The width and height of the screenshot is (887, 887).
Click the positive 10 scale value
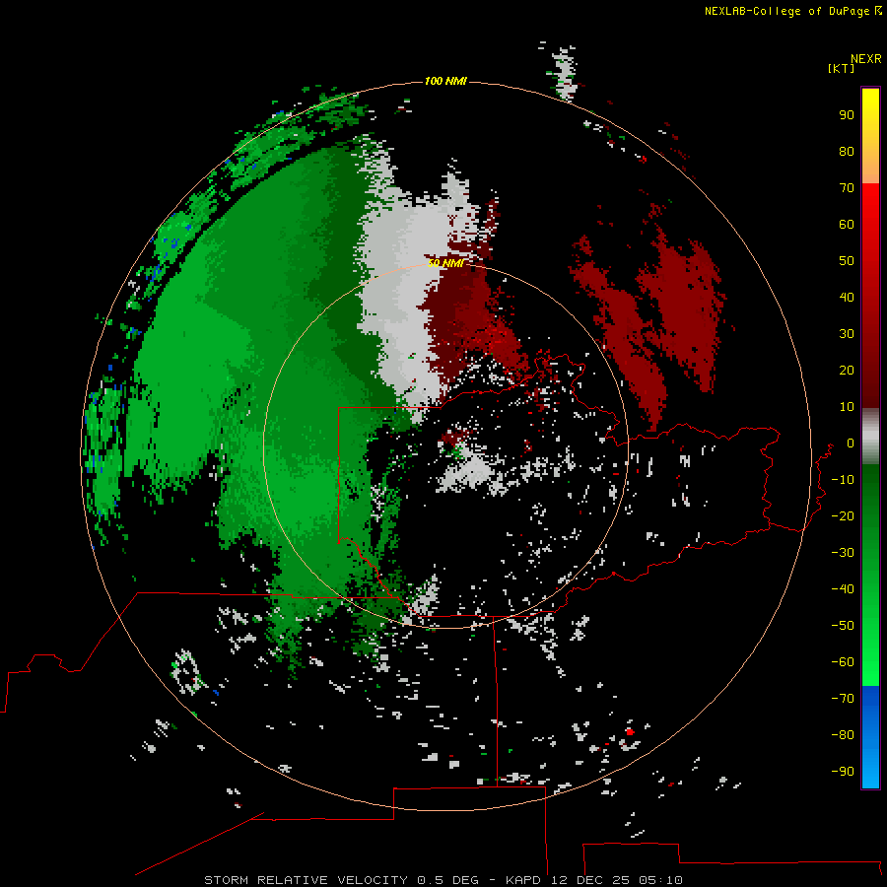pos(847,407)
